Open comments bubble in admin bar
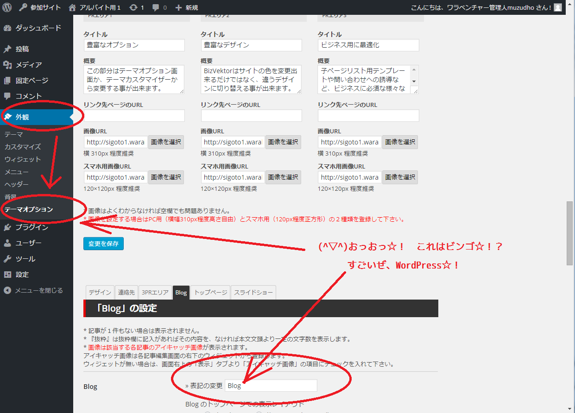 click(x=159, y=7)
